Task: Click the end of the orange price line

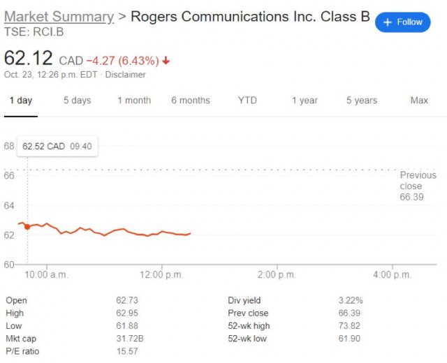Action: click(x=190, y=233)
